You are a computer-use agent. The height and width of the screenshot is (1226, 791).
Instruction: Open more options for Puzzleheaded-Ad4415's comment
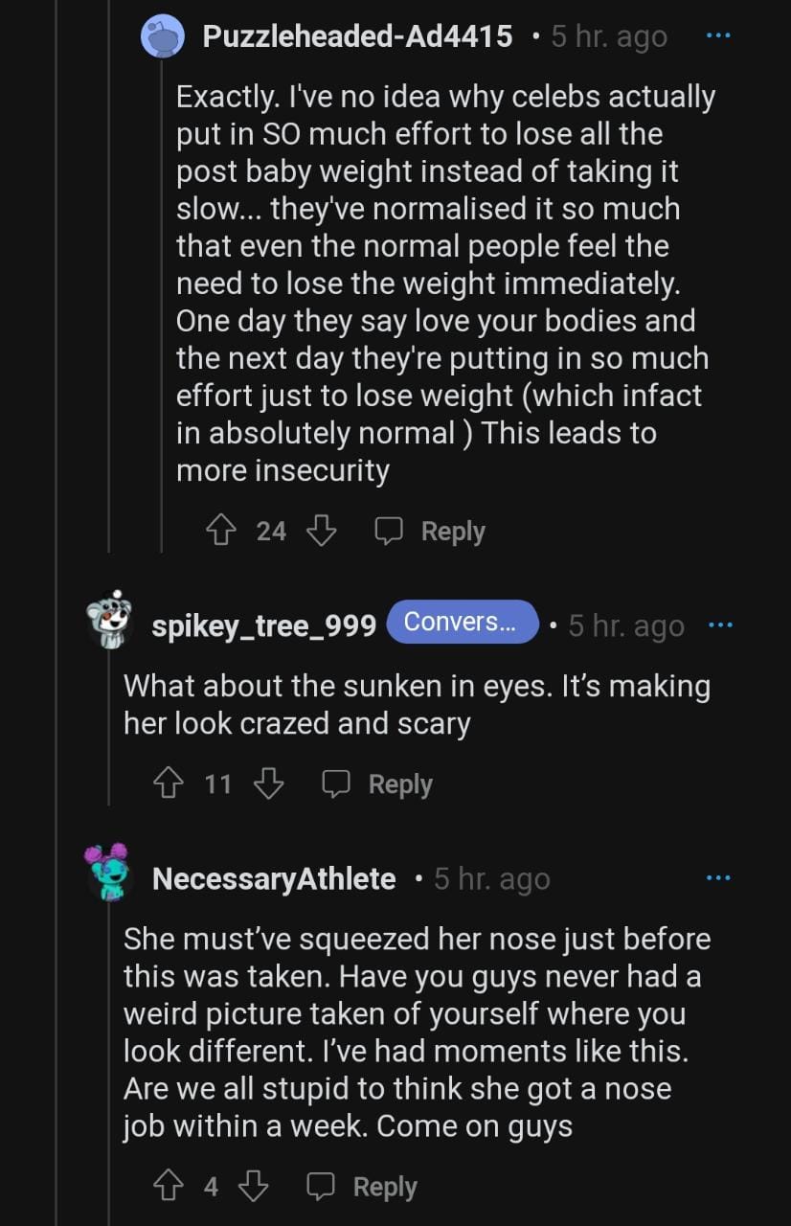(x=717, y=37)
